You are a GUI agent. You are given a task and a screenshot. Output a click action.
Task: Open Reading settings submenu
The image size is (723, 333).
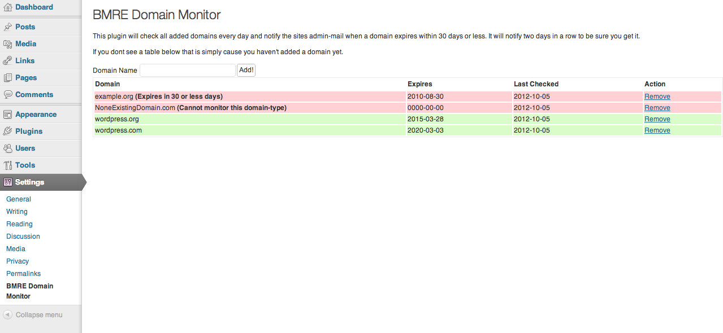click(x=19, y=224)
